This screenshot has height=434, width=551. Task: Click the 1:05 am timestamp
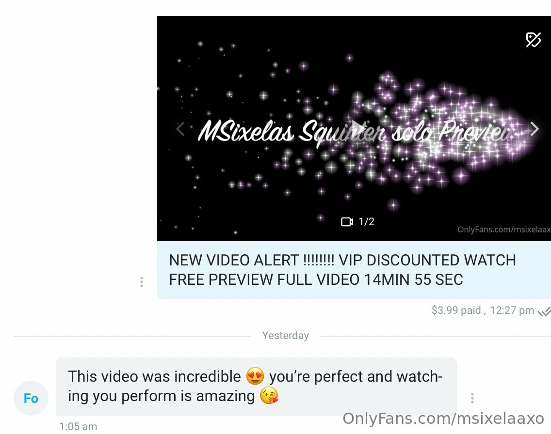[x=78, y=426]
